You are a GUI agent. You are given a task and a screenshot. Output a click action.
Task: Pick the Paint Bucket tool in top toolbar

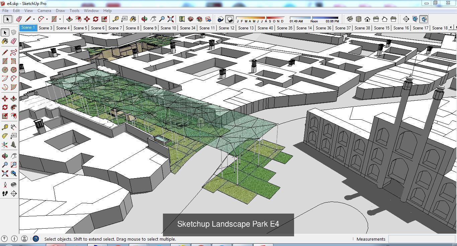coord(133,19)
